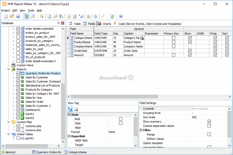
Task: Open PHP settings via the code page icon
Action: coord(49,16)
